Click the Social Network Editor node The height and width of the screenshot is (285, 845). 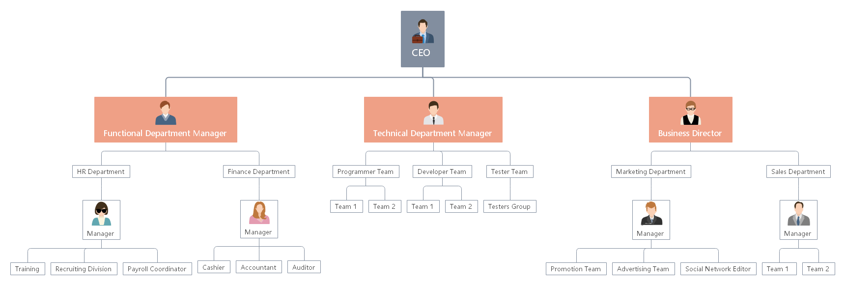[x=718, y=269]
